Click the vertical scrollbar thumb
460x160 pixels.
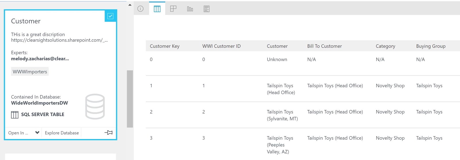[x=130, y=99]
